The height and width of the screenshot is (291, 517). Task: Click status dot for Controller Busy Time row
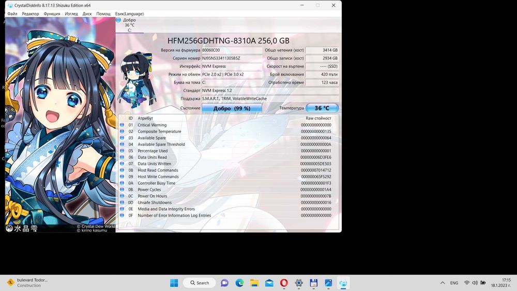click(122, 183)
